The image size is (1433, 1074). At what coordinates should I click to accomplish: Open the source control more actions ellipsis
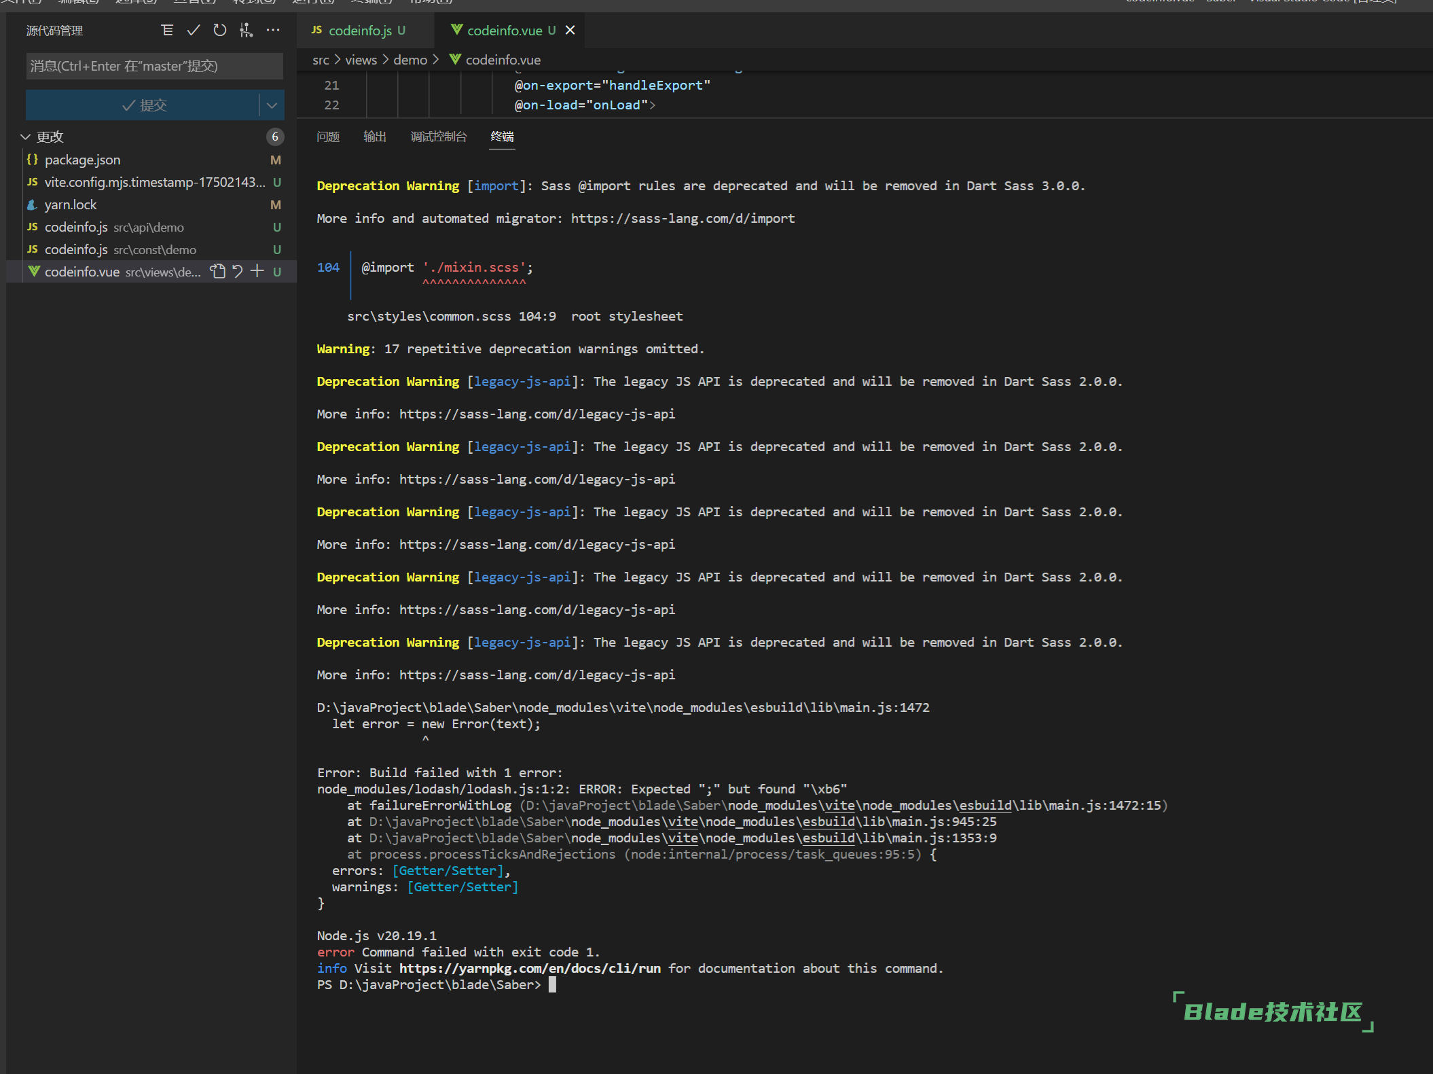273,30
